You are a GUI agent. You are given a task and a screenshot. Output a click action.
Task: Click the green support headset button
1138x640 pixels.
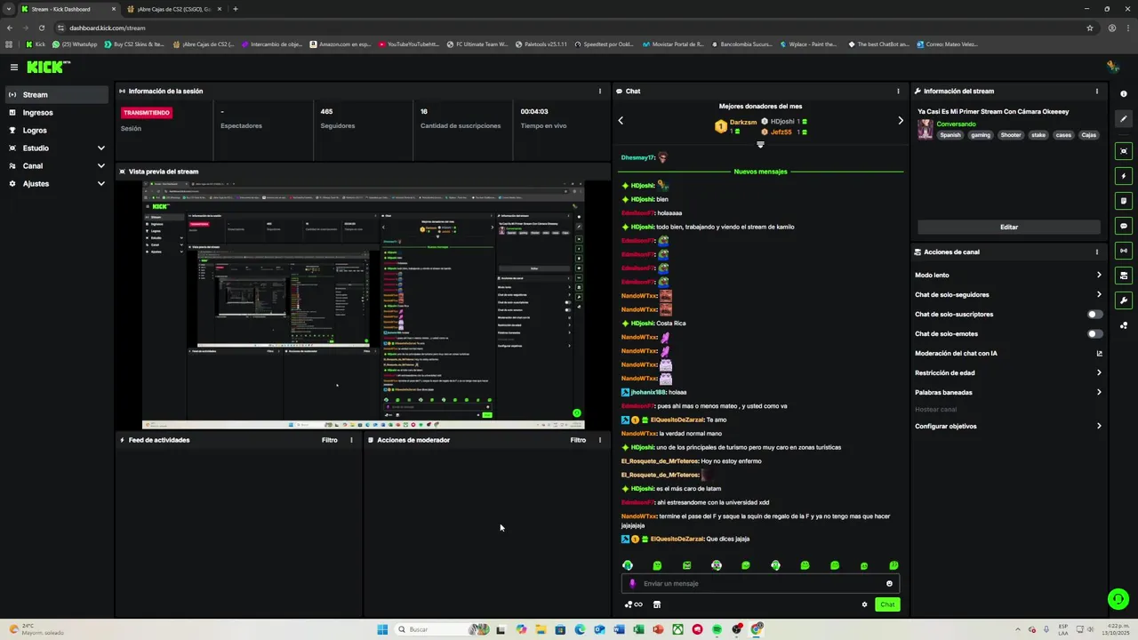click(x=1118, y=599)
